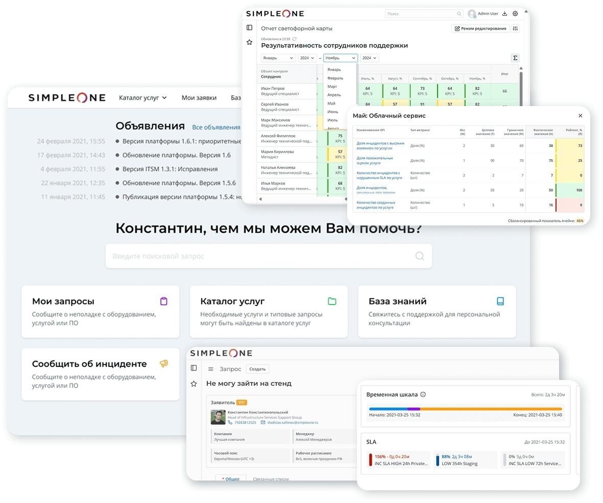Screen dimensions: 603x503
Task: Open the "Каталог услуг" menu
Action: point(141,97)
